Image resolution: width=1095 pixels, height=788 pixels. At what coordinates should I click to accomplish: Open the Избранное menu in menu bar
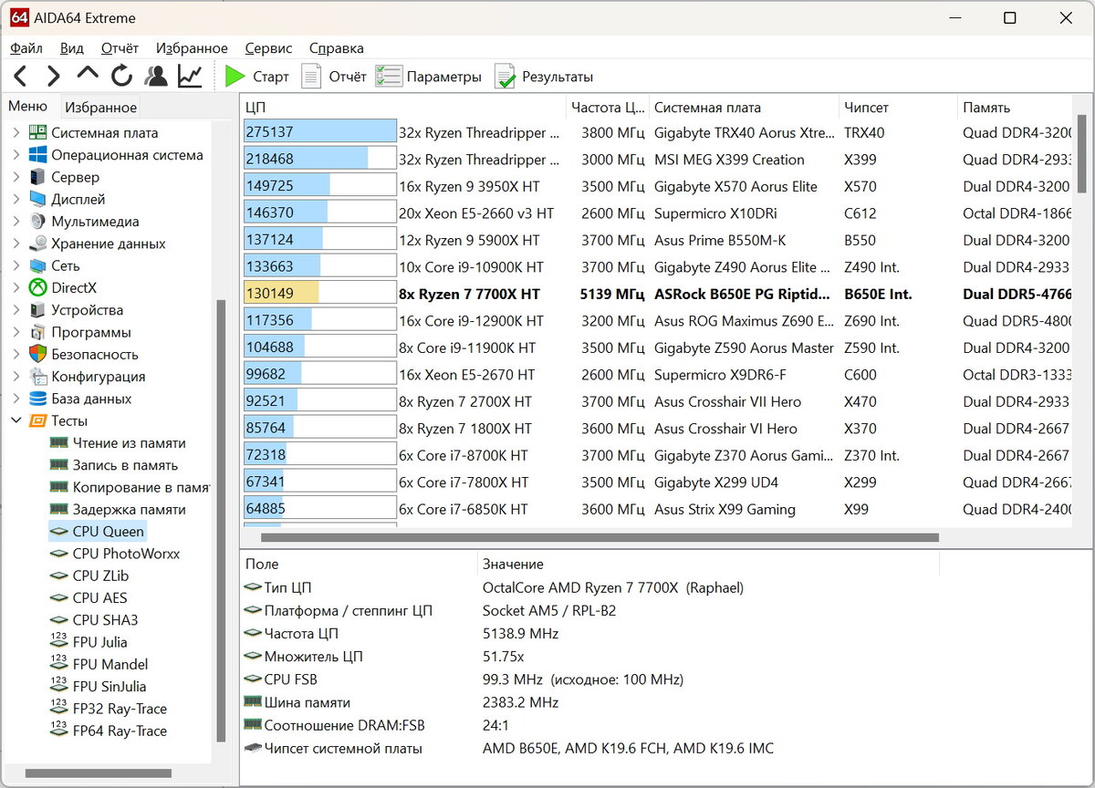192,48
